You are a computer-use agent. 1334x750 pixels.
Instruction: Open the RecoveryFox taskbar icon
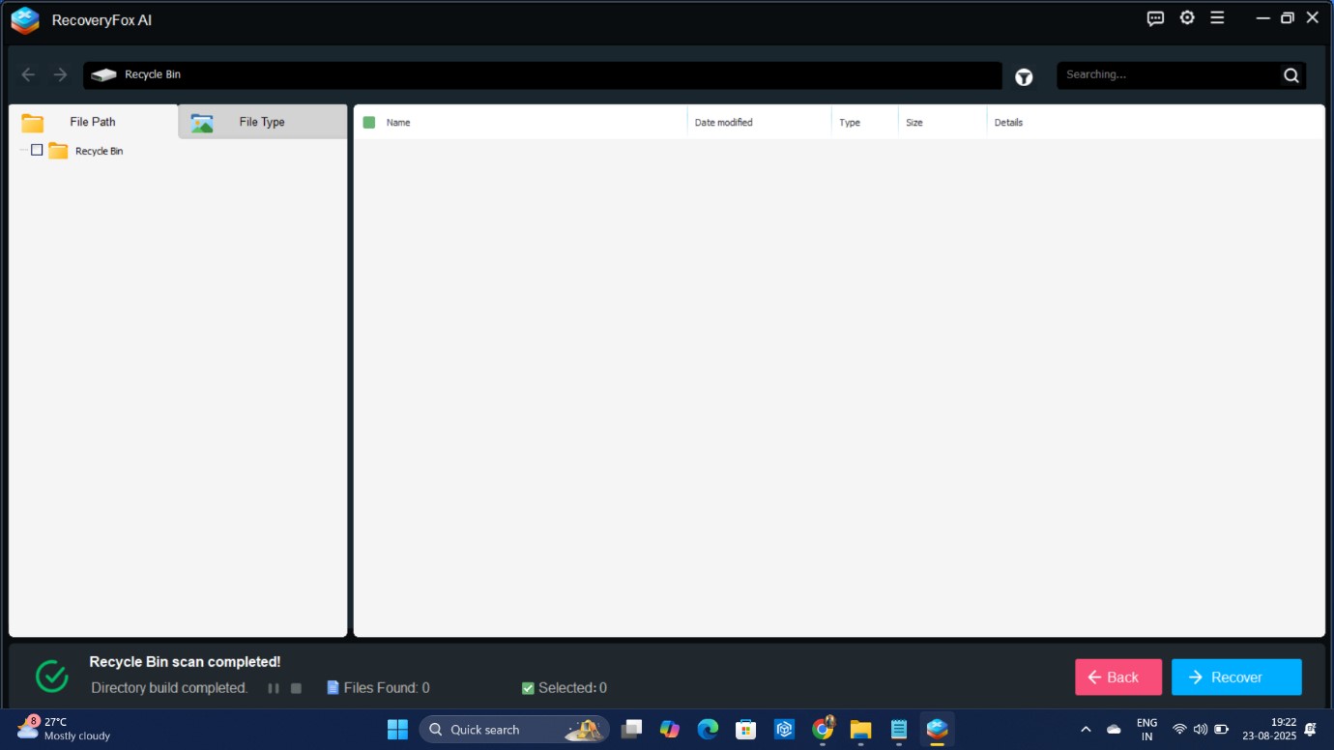pos(937,730)
